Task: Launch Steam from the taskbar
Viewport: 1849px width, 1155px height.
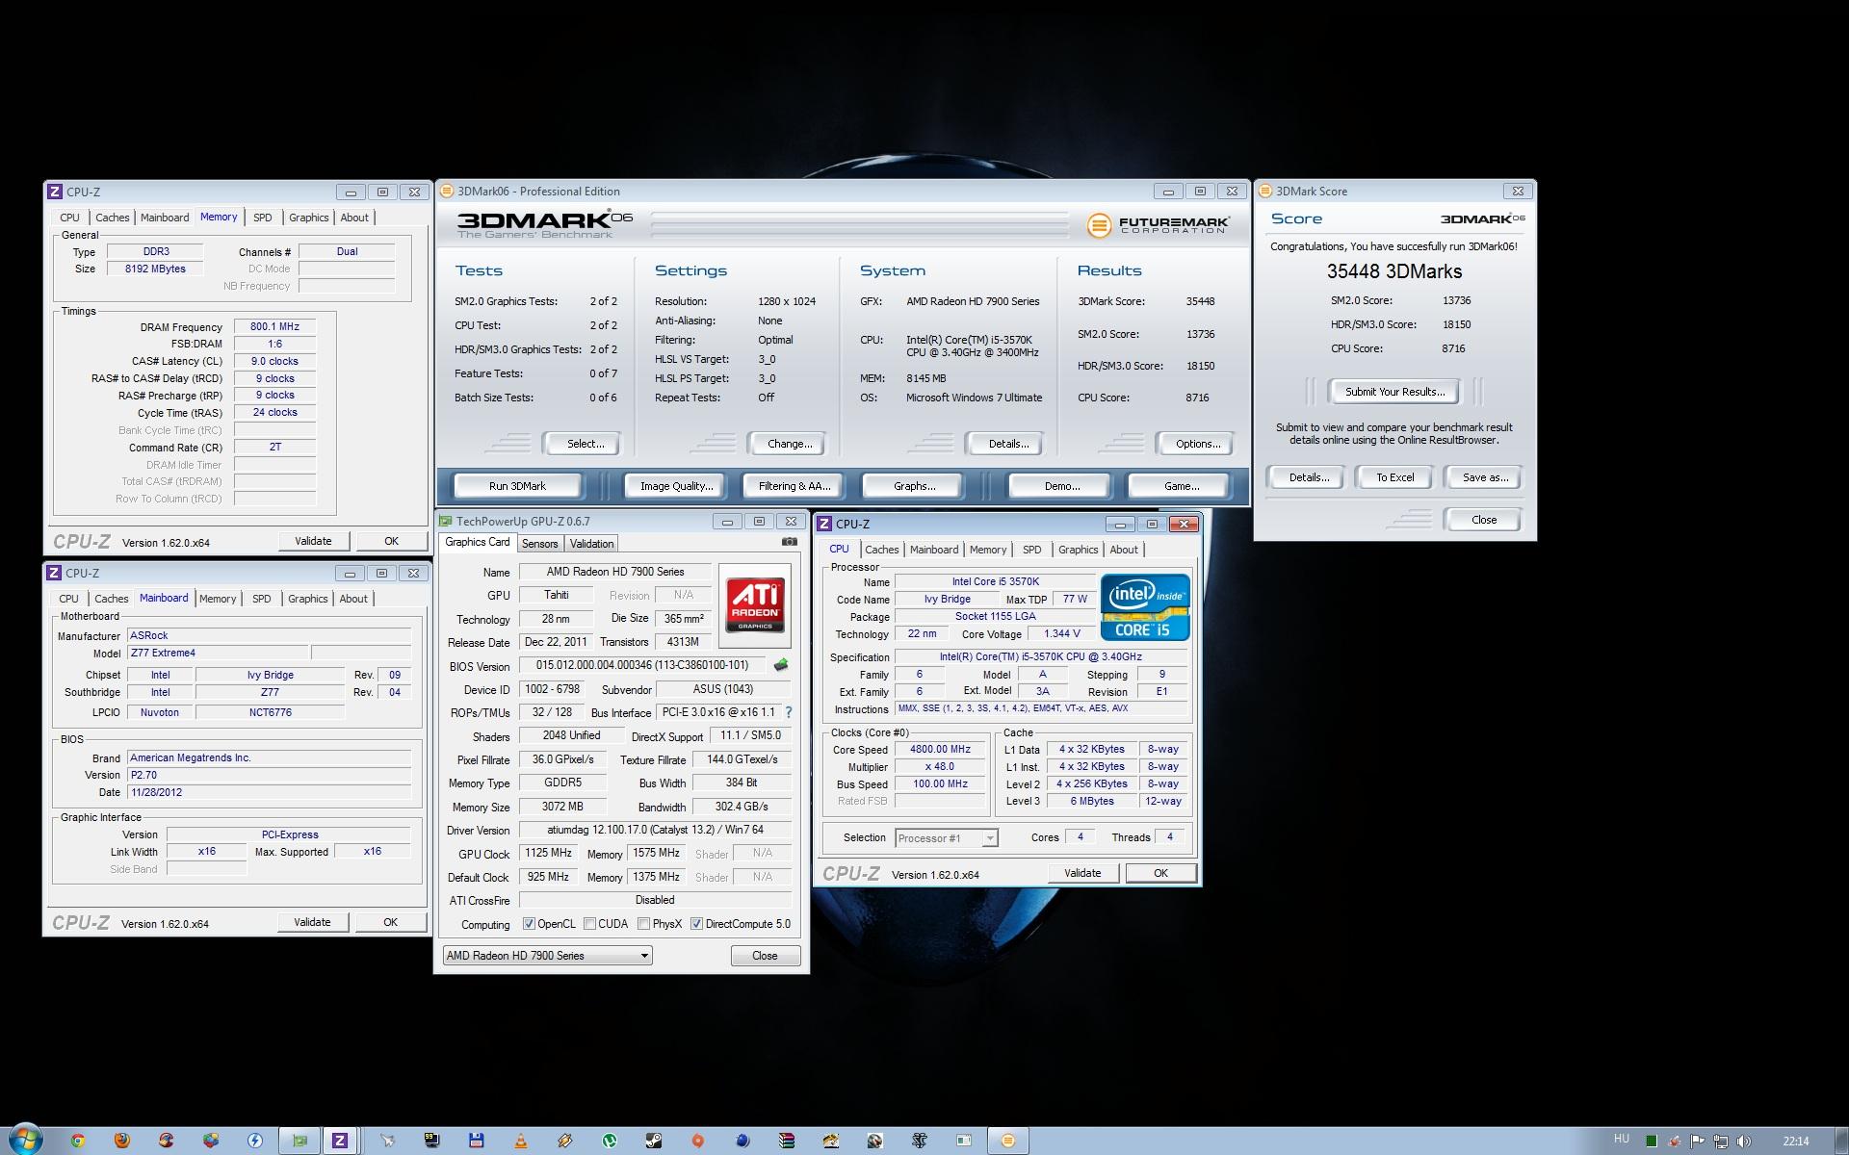Action: point(653,1141)
